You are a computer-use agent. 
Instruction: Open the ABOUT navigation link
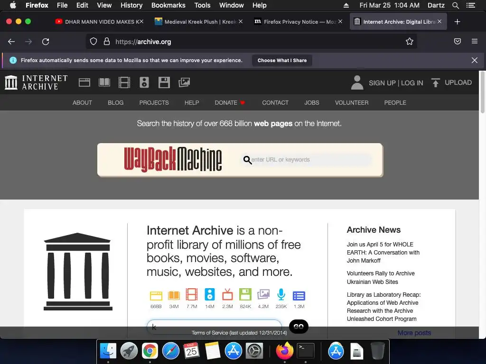click(x=82, y=103)
